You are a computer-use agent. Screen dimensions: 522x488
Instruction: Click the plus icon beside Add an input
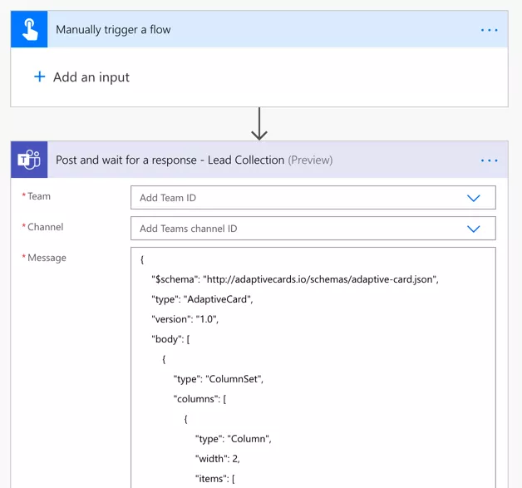40,76
